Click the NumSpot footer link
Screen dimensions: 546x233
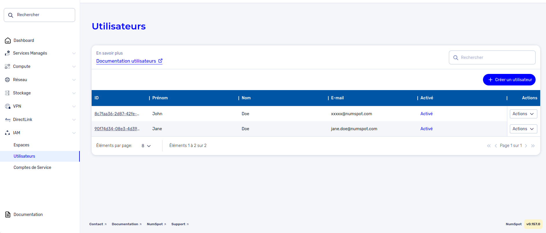click(x=156, y=224)
